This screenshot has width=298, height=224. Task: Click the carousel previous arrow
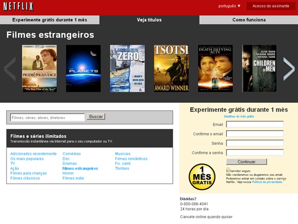click(10, 69)
